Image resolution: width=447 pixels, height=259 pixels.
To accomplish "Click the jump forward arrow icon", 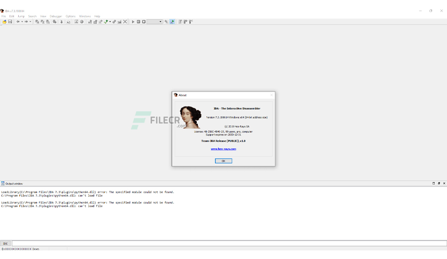I will (x=26, y=22).
